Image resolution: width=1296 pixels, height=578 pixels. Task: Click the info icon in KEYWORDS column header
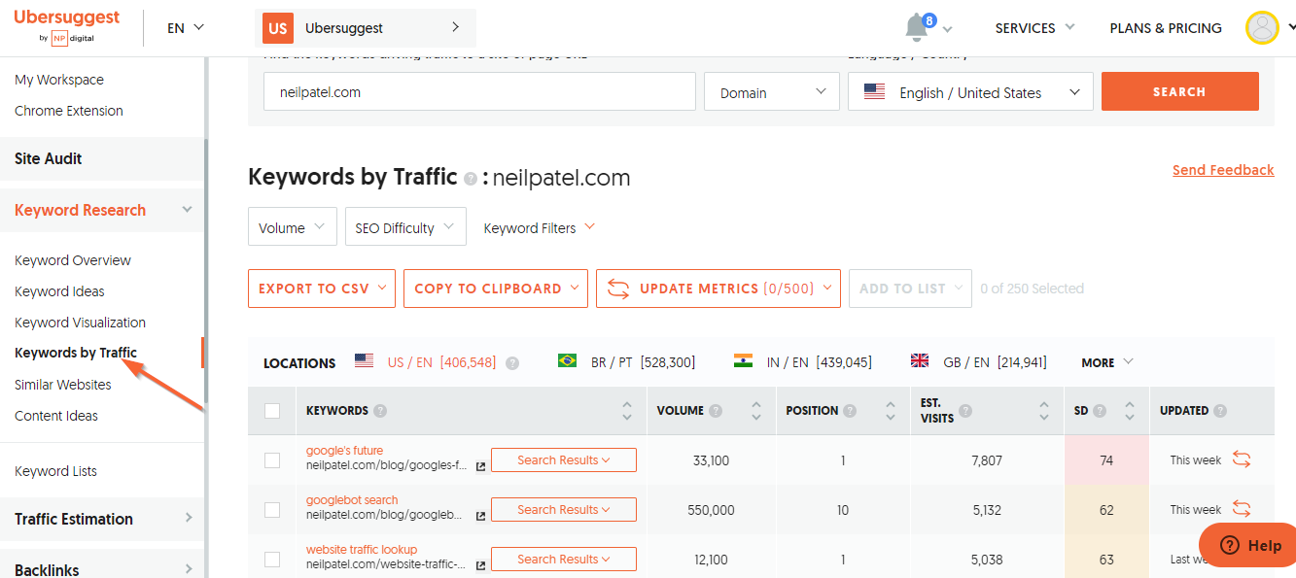coord(380,411)
